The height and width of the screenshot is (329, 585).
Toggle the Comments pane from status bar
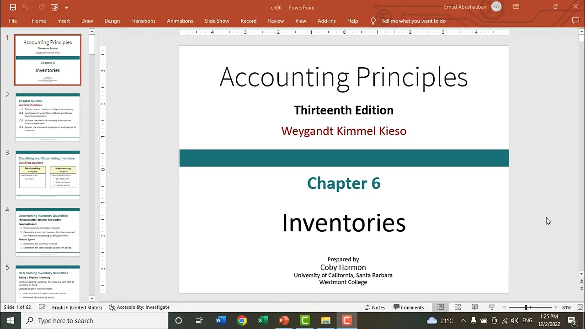[x=409, y=308]
